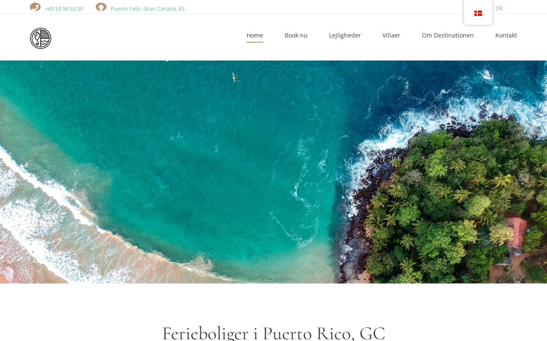Navigate to the Kontakt page
The image size is (547, 341).
pyautogui.click(x=506, y=35)
